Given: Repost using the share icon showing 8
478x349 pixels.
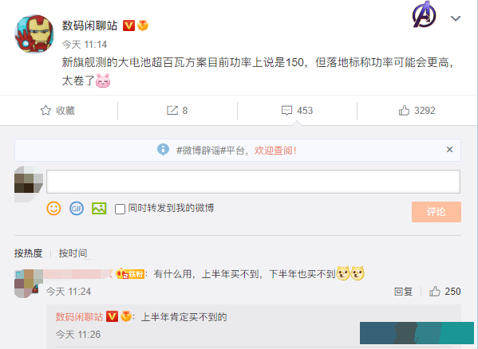Looking at the screenshot, I should pos(177,111).
